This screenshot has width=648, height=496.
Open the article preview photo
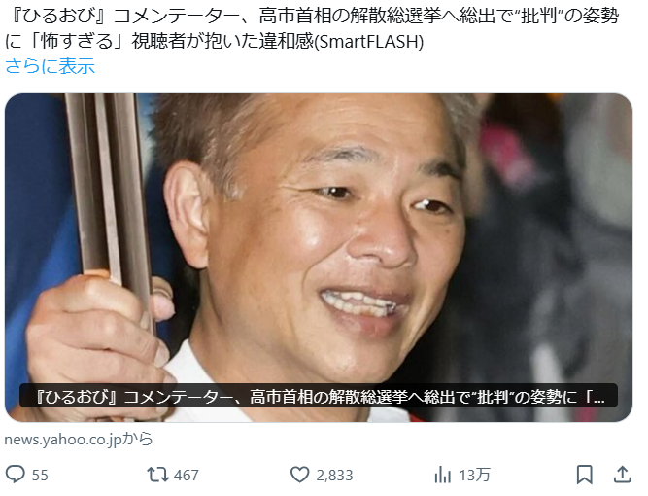(319, 258)
